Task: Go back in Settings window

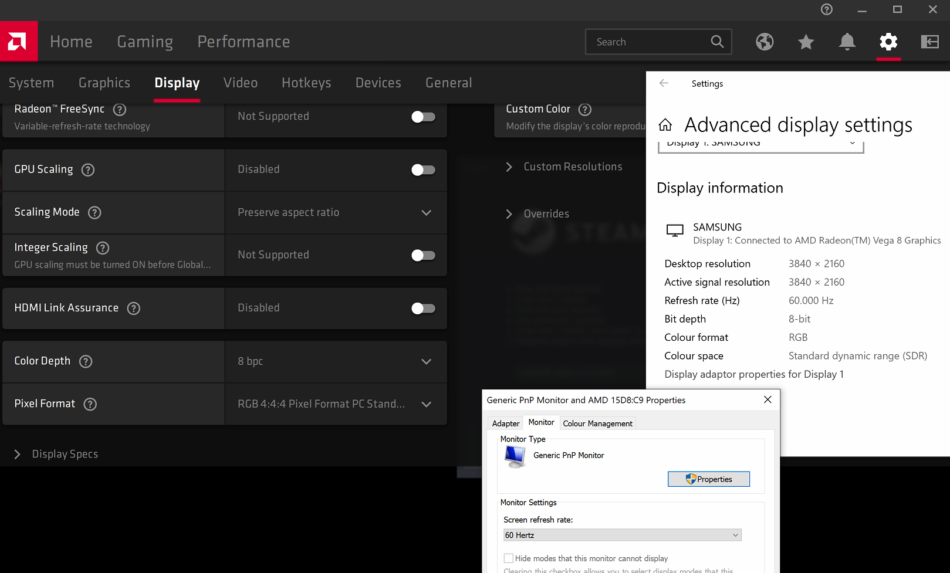Action: point(664,83)
